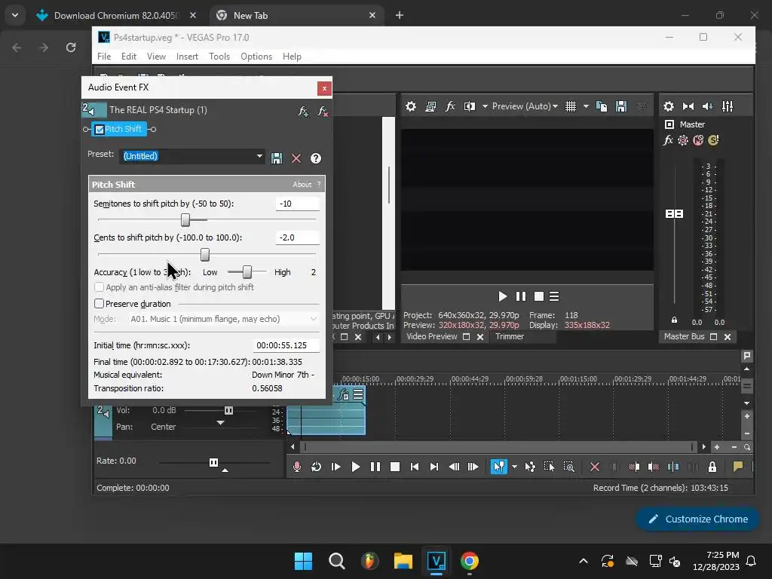The image size is (772, 579).
Task: Enable Preserve duration checkbox
Action: 99,304
